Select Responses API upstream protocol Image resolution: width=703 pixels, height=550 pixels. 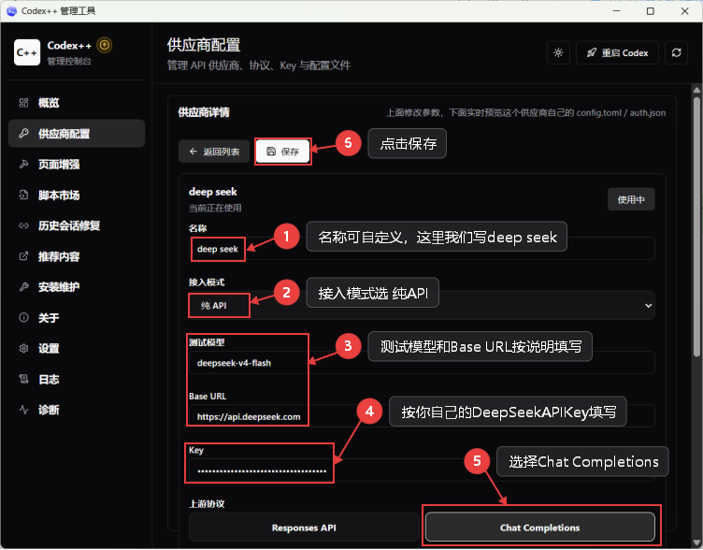pyautogui.click(x=304, y=528)
